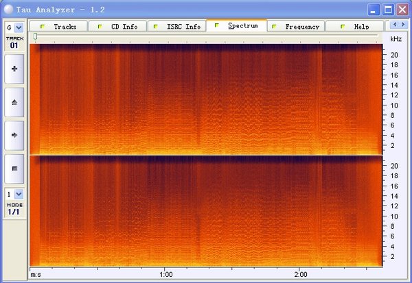Open the mode dropdown showing 1
Viewport: 412px width, 283px height.
point(19,195)
